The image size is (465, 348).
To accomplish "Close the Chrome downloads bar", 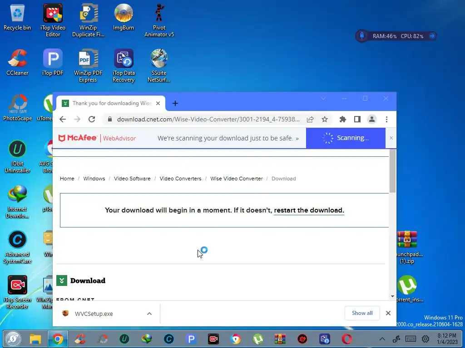I will click(x=388, y=313).
